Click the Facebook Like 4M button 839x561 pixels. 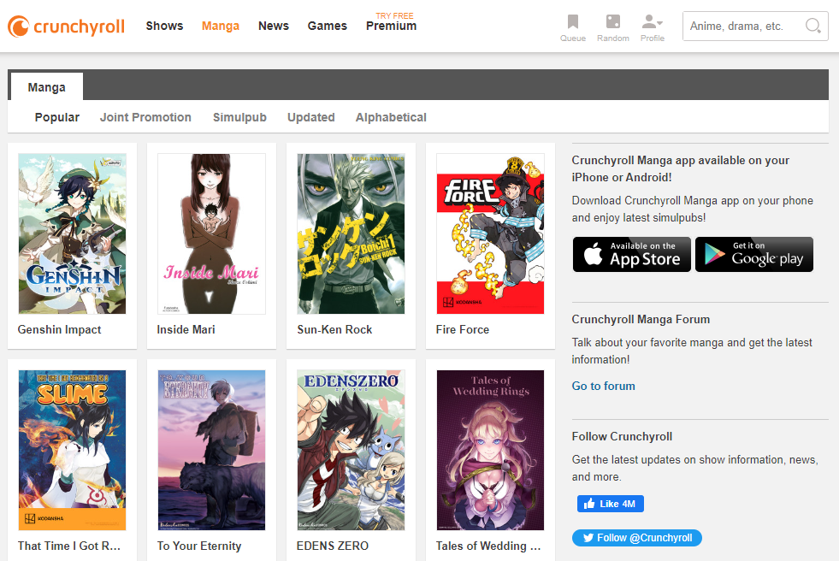(610, 504)
